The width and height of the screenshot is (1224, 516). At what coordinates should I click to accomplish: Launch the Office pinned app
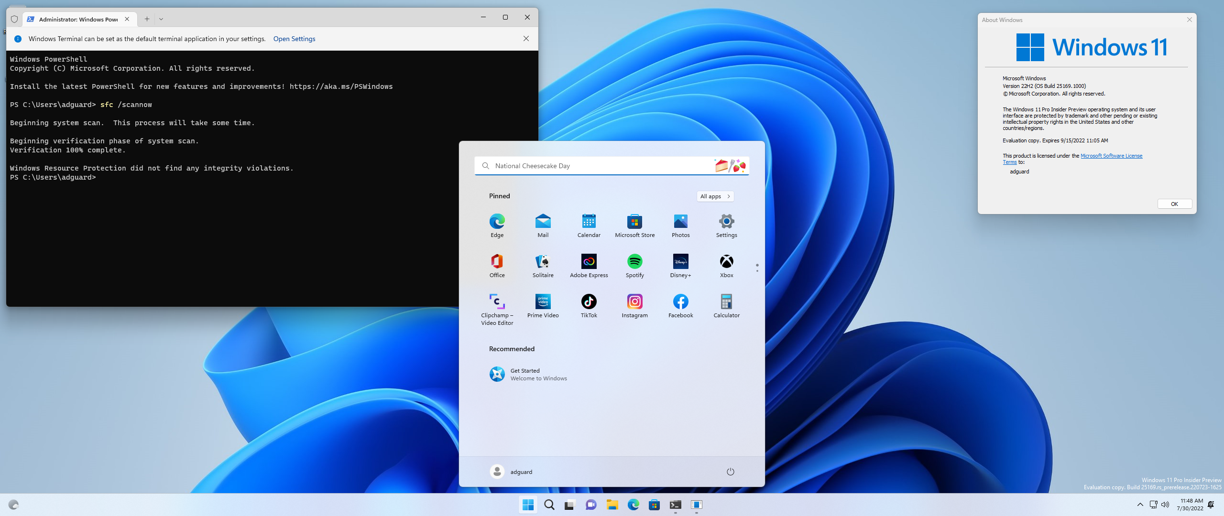pos(497,266)
